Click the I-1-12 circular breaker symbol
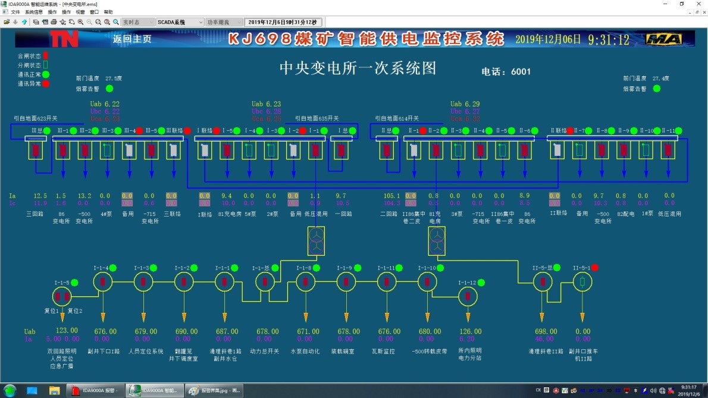This screenshot has height=398, width=708. [468, 296]
